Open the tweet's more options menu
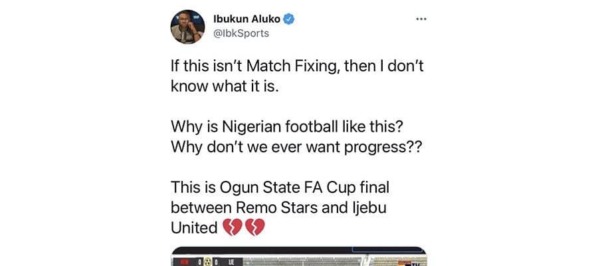 click(x=421, y=19)
